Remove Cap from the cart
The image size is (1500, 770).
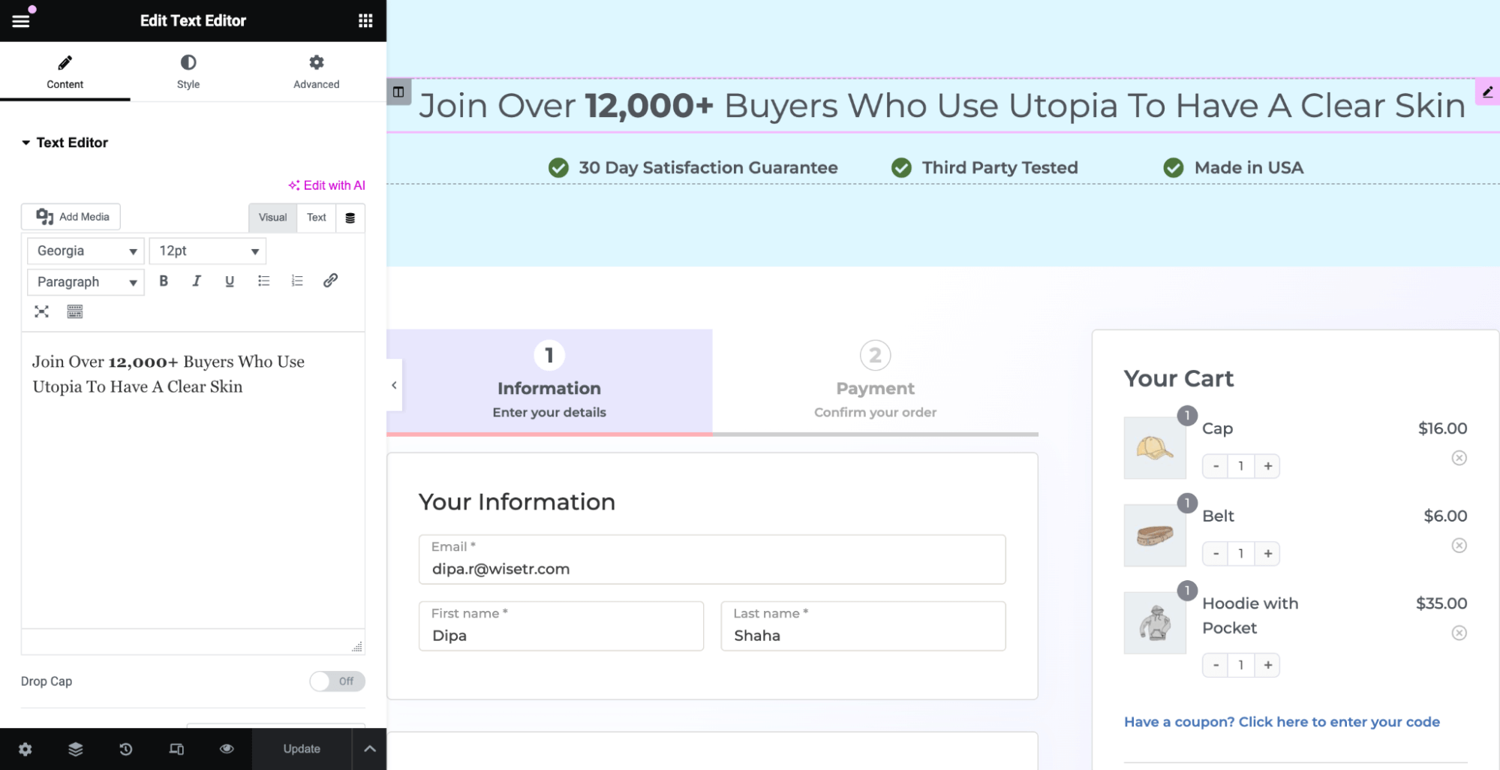click(x=1459, y=458)
